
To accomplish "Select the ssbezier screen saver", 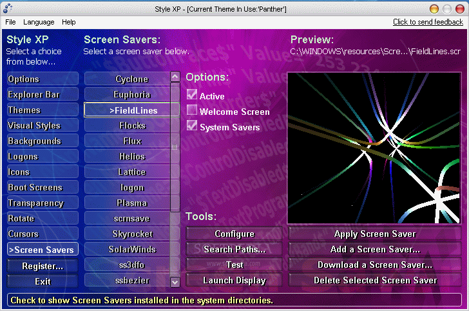I will tap(128, 281).
